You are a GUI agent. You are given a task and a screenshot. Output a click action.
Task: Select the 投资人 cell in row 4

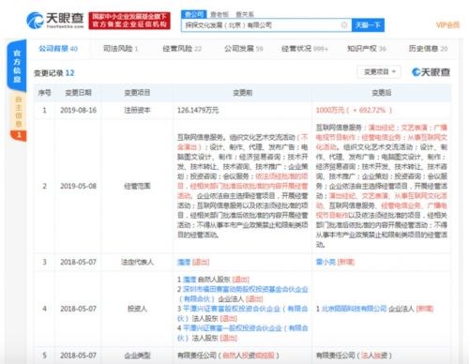click(137, 309)
